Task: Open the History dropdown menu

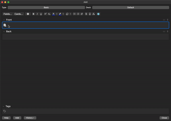Action: [30, 118]
